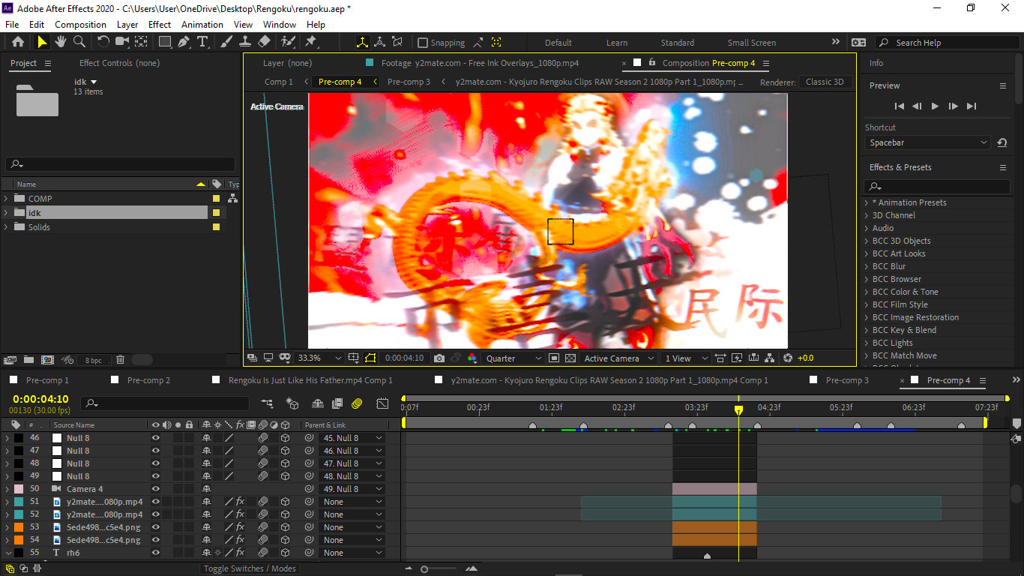Image resolution: width=1024 pixels, height=576 pixels.
Task: Click the Search Help input field
Action: [x=948, y=43]
